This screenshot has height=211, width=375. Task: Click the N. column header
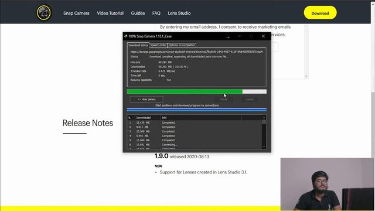point(130,118)
